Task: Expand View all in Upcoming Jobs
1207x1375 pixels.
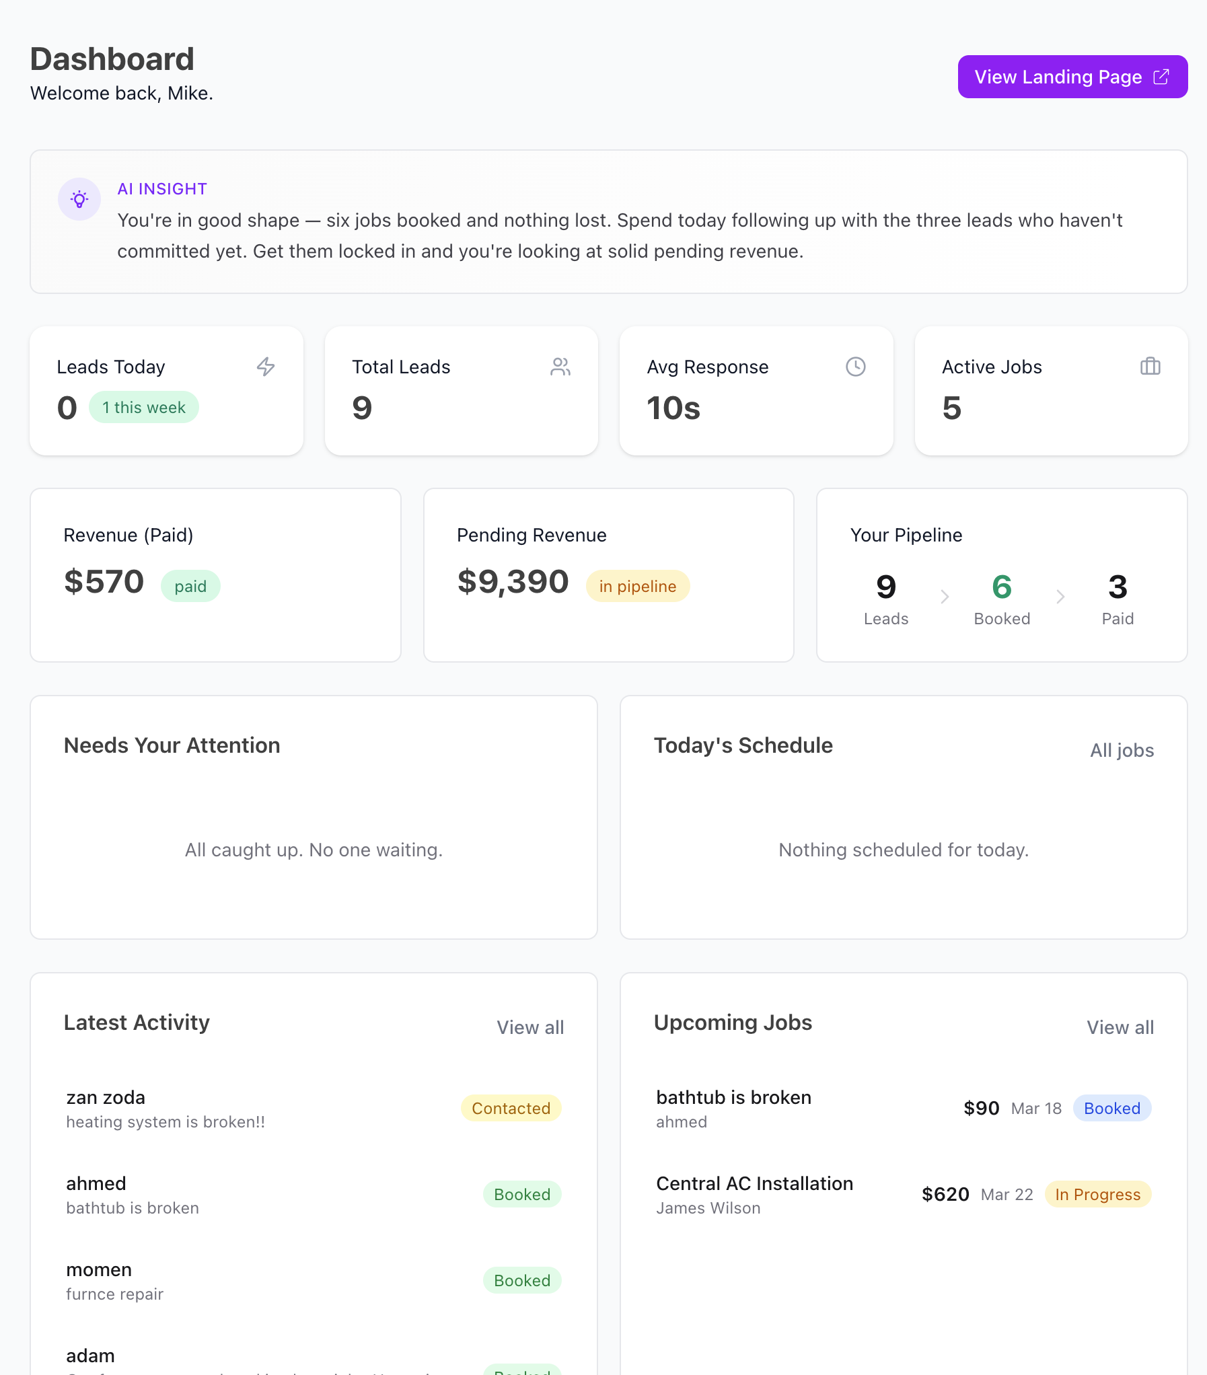Action: tap(1120, 1027)
